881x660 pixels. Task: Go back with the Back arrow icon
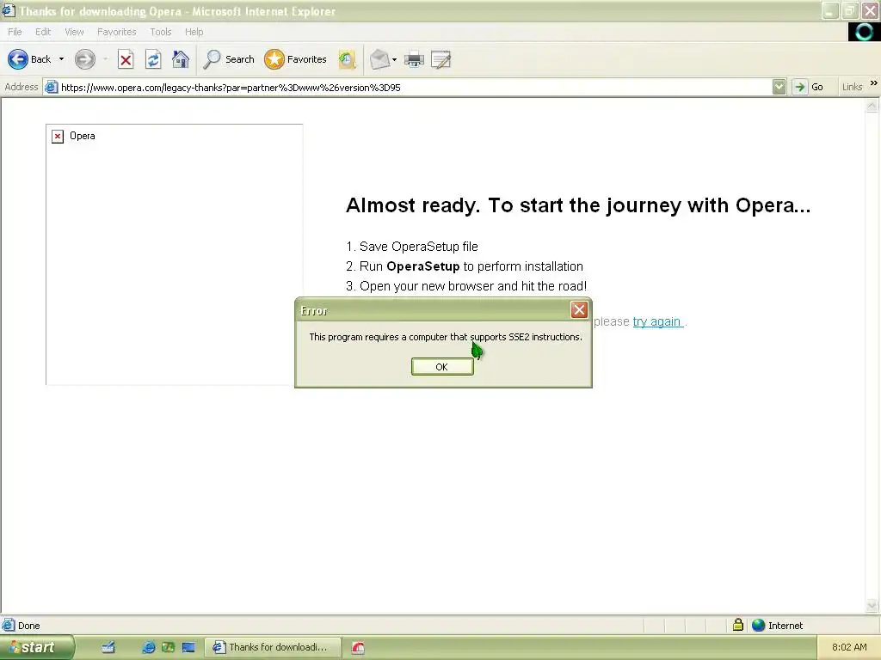[x=18, y=59]
